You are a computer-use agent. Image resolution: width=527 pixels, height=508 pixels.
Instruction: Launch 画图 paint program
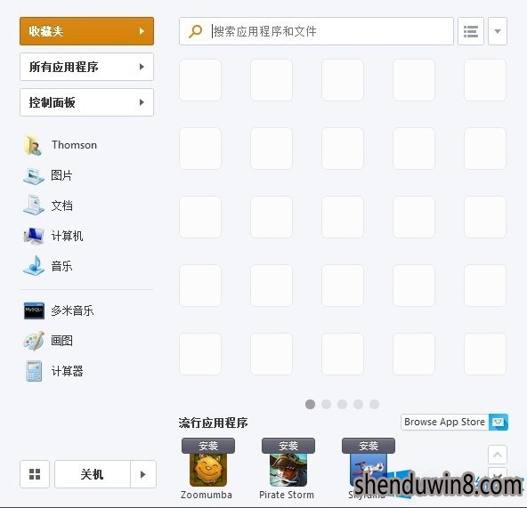48,341
